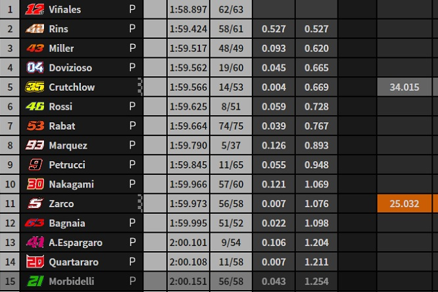Click the dotted marker next to Zarco
This screenshot has height=292, width=438.
[x=140, y=203]
